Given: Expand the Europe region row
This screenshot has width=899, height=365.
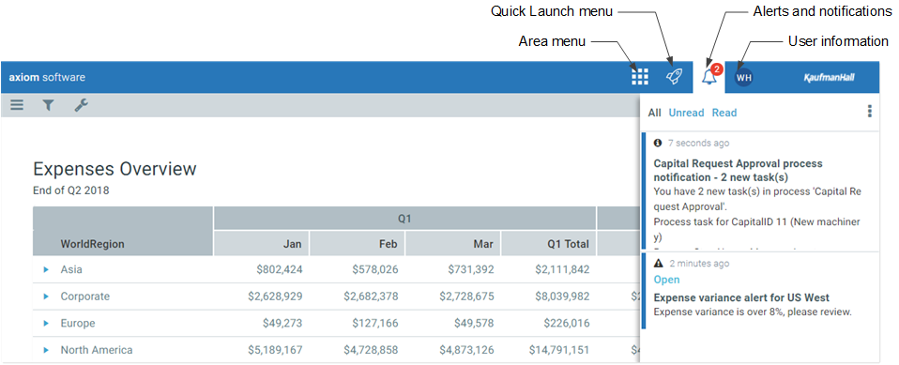Looking at the screenshot, I should (46, 323).
